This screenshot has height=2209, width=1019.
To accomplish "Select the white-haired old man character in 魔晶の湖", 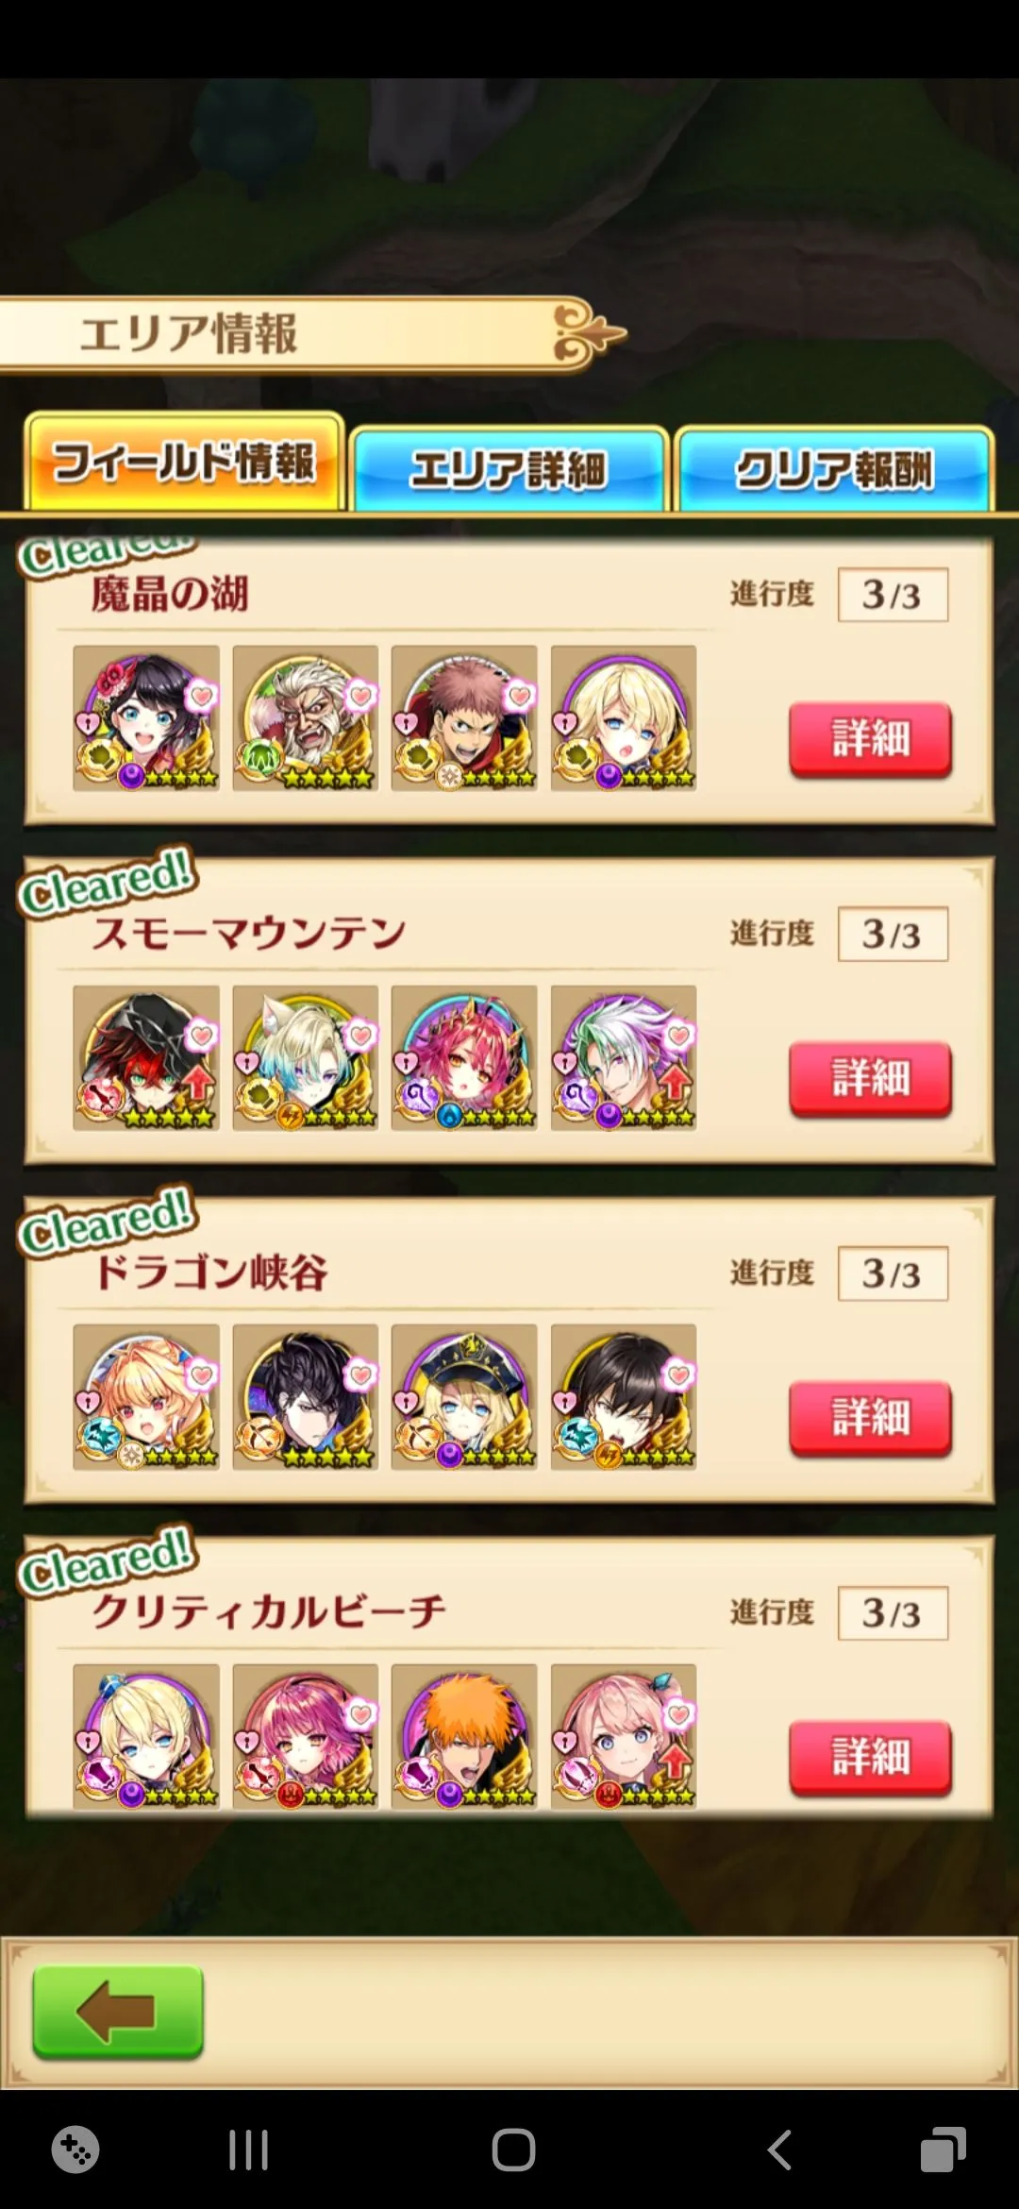I will [306, 718].
